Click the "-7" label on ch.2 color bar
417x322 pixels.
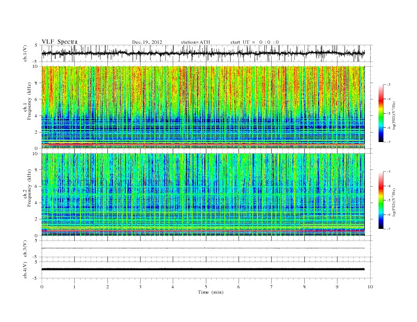pos(388,229)
